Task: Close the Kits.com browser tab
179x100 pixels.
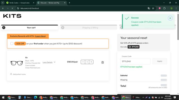Action: point(65,3)
